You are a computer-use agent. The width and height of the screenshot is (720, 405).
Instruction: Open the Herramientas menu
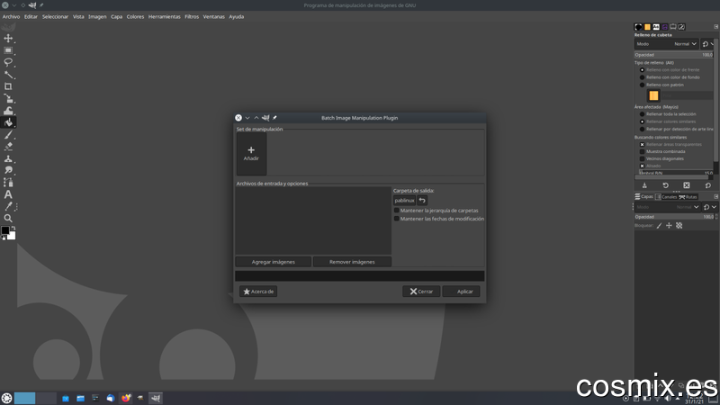click(x=165, y=16)
